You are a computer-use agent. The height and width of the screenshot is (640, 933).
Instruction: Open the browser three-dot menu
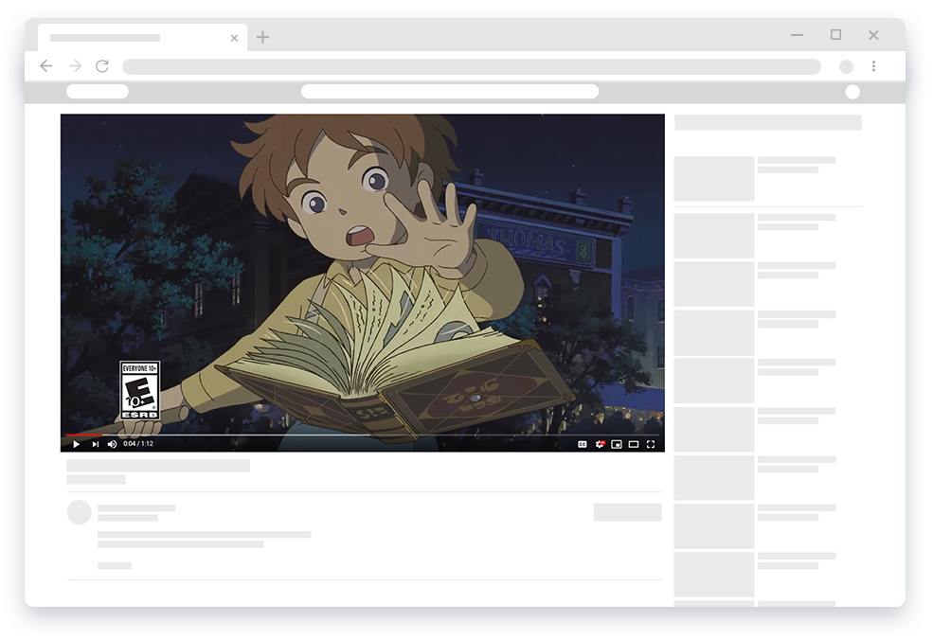click(873, 66)
